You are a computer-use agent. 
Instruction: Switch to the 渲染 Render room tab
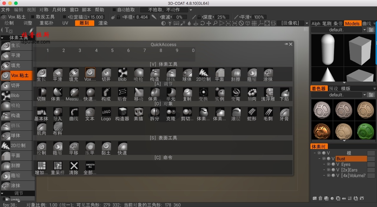point(103,23)
